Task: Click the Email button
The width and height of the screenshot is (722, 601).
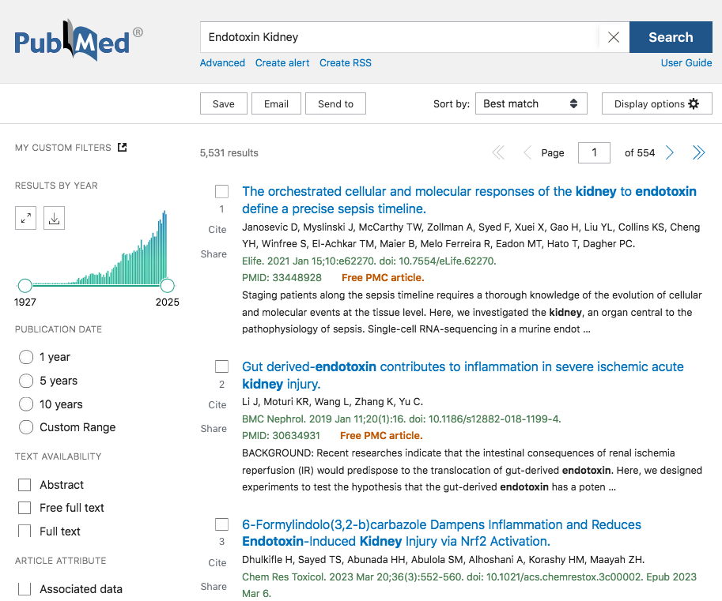Action: (276, 104)
